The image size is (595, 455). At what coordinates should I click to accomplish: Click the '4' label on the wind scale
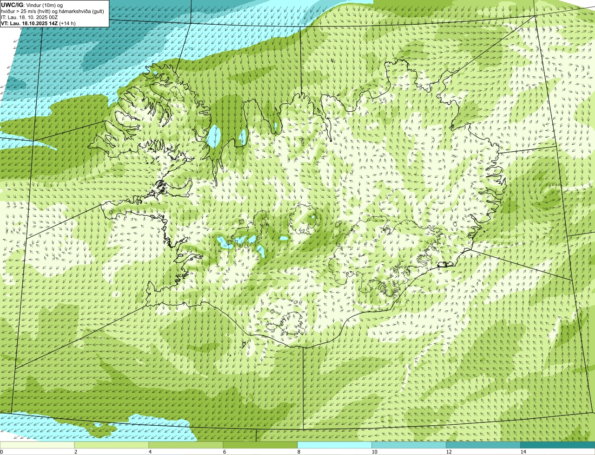150,452
